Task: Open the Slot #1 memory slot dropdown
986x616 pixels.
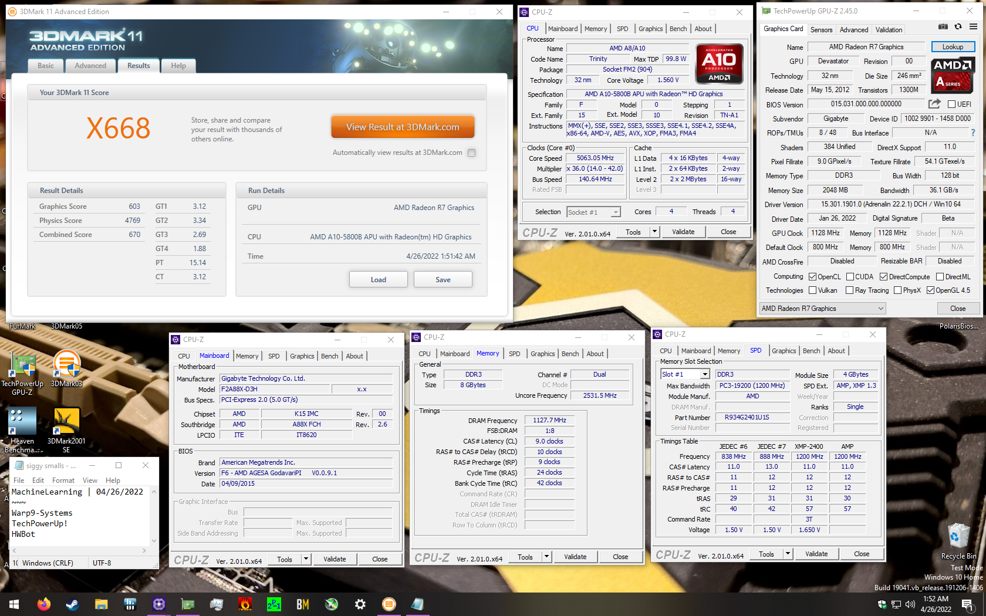Action: (x=686, y=374)
